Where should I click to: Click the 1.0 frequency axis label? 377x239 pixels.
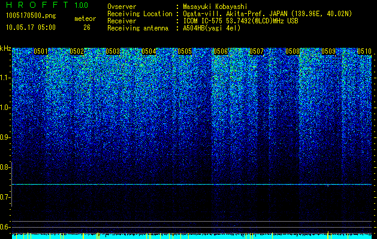coord(5,108)
